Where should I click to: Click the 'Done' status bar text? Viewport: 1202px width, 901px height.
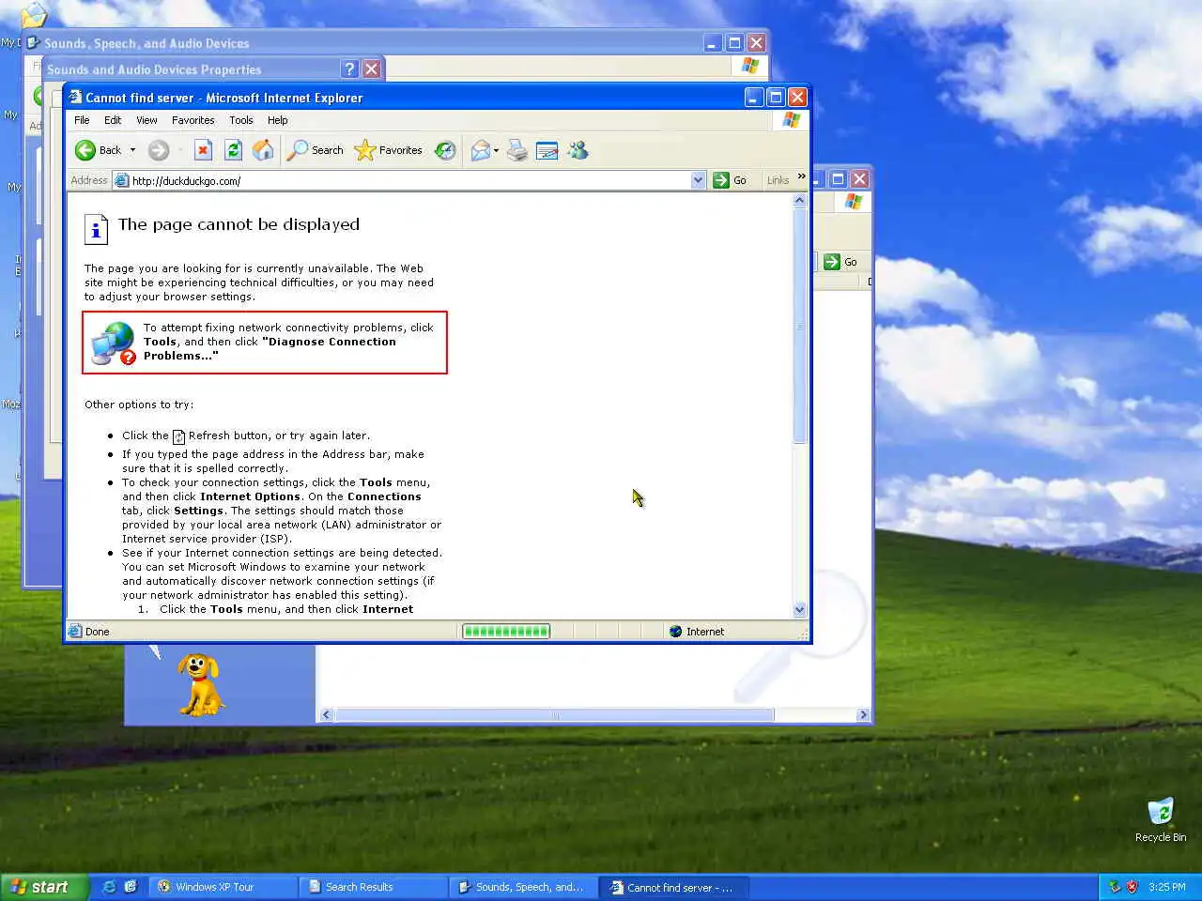click(x=98, y=632)
